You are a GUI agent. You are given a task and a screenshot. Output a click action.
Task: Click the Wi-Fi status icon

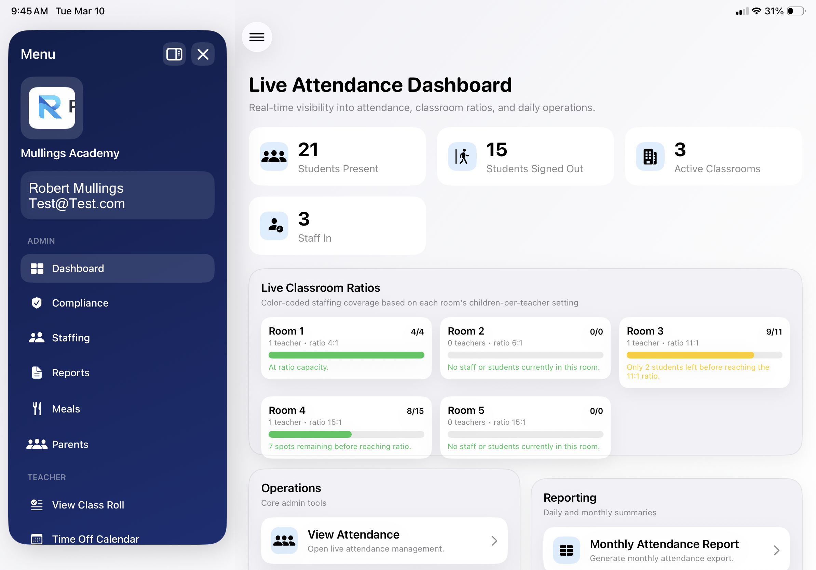(757, 11)
